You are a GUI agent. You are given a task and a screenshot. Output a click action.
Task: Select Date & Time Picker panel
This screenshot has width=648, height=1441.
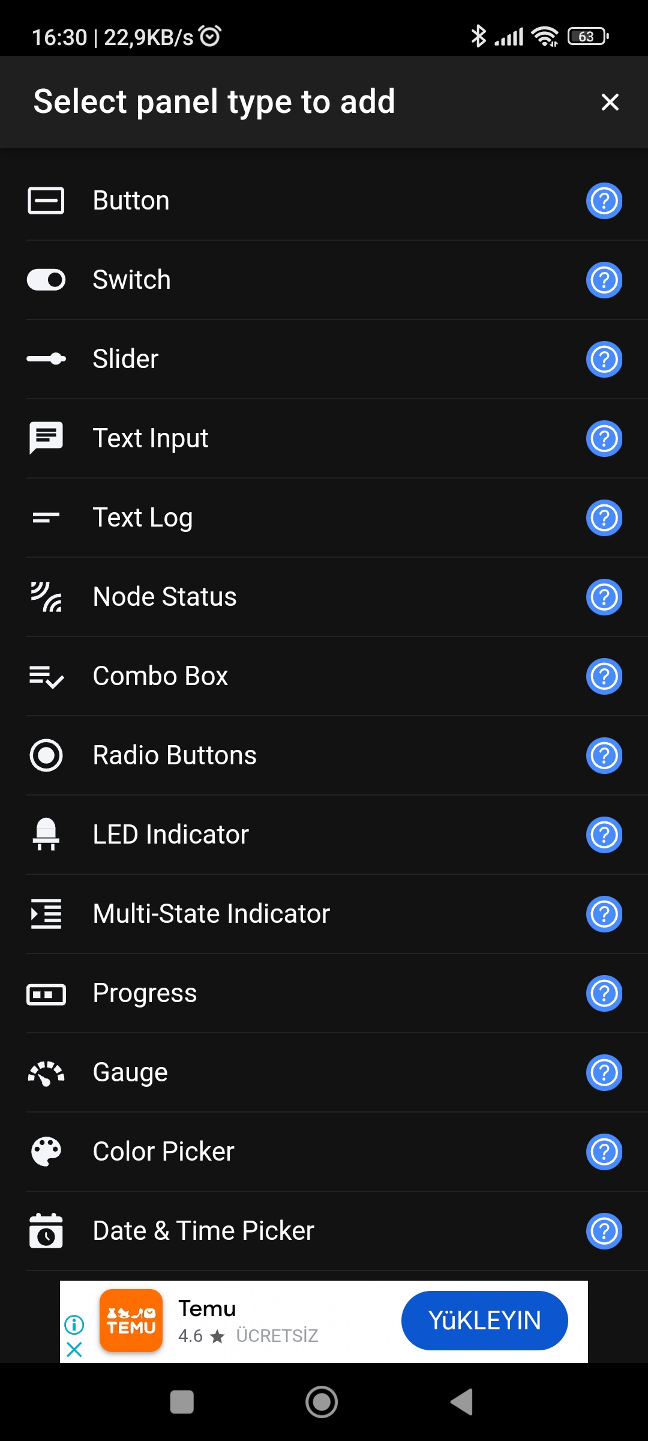click(203, 1231)
